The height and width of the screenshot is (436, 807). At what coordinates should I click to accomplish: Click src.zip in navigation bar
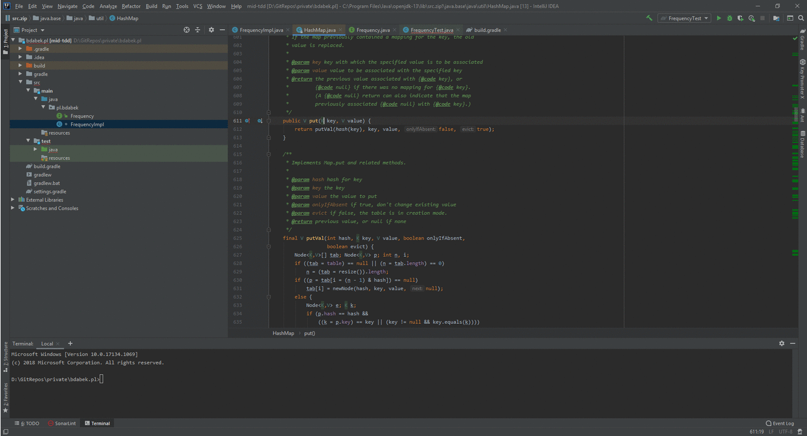(x=15, y=18)
